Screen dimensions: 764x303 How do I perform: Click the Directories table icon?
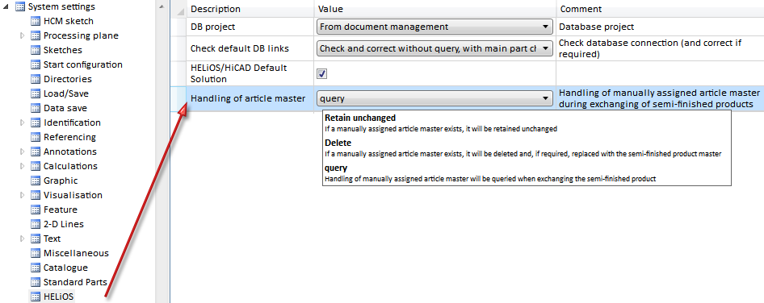(35, 79)
